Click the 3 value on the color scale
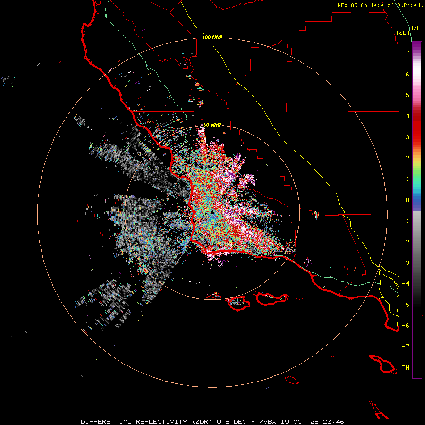 pos(408,137)
